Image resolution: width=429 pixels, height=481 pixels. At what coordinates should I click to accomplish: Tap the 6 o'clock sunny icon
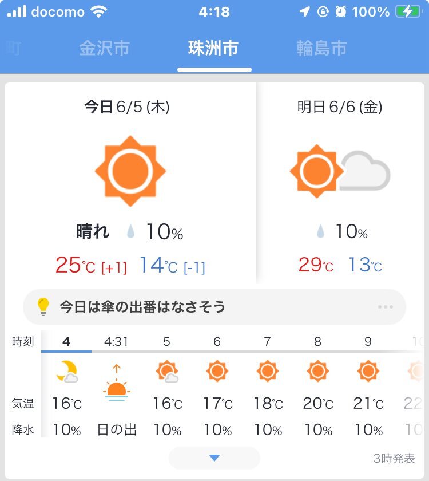[217, 372]
